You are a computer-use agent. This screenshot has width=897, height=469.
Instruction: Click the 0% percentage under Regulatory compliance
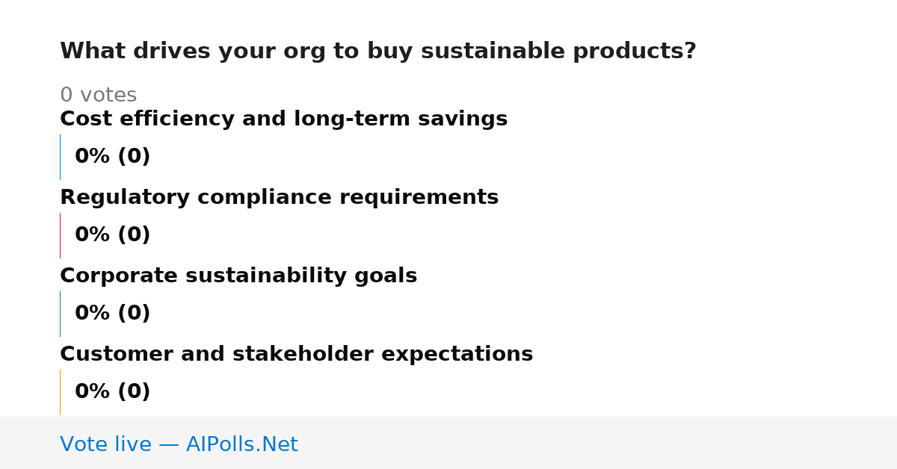click(93, 235)
